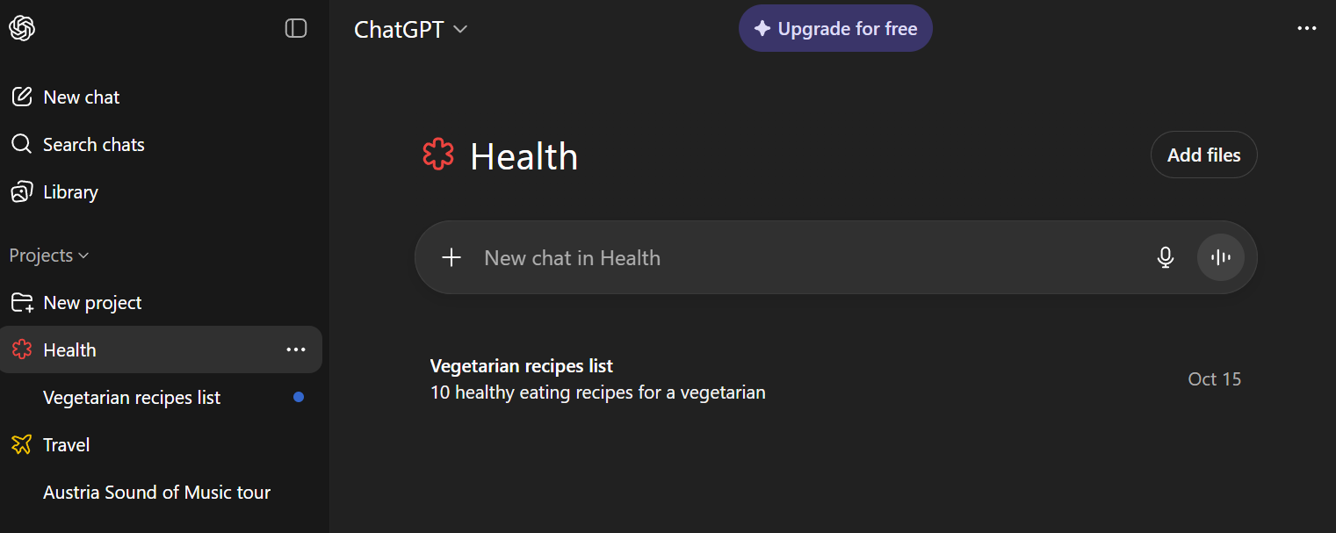Open top-right more options menu

click(x=1307, y=28)
